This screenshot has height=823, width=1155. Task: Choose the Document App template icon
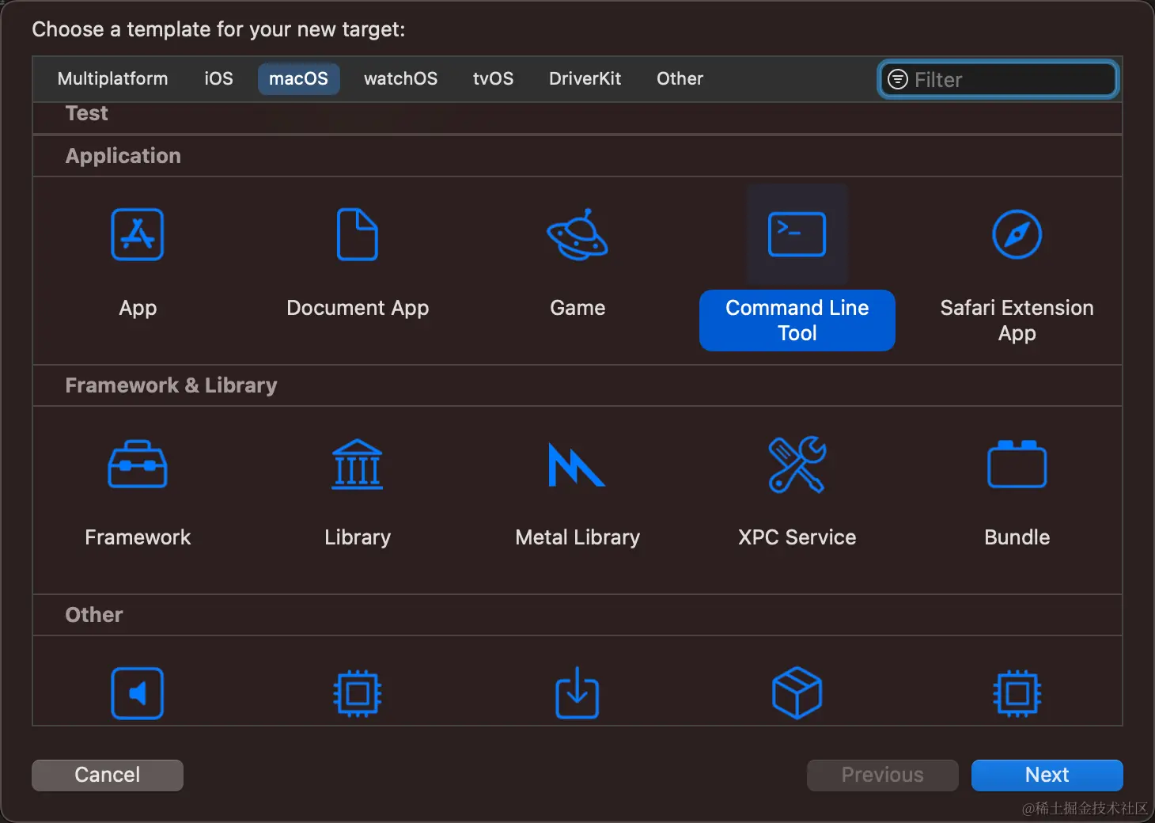click(358, 234)
